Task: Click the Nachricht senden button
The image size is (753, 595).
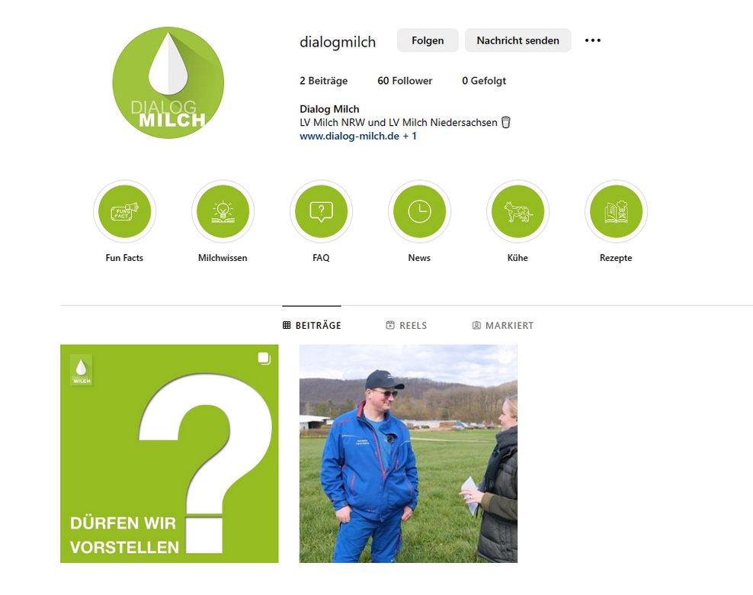Action: pos(517,40)
